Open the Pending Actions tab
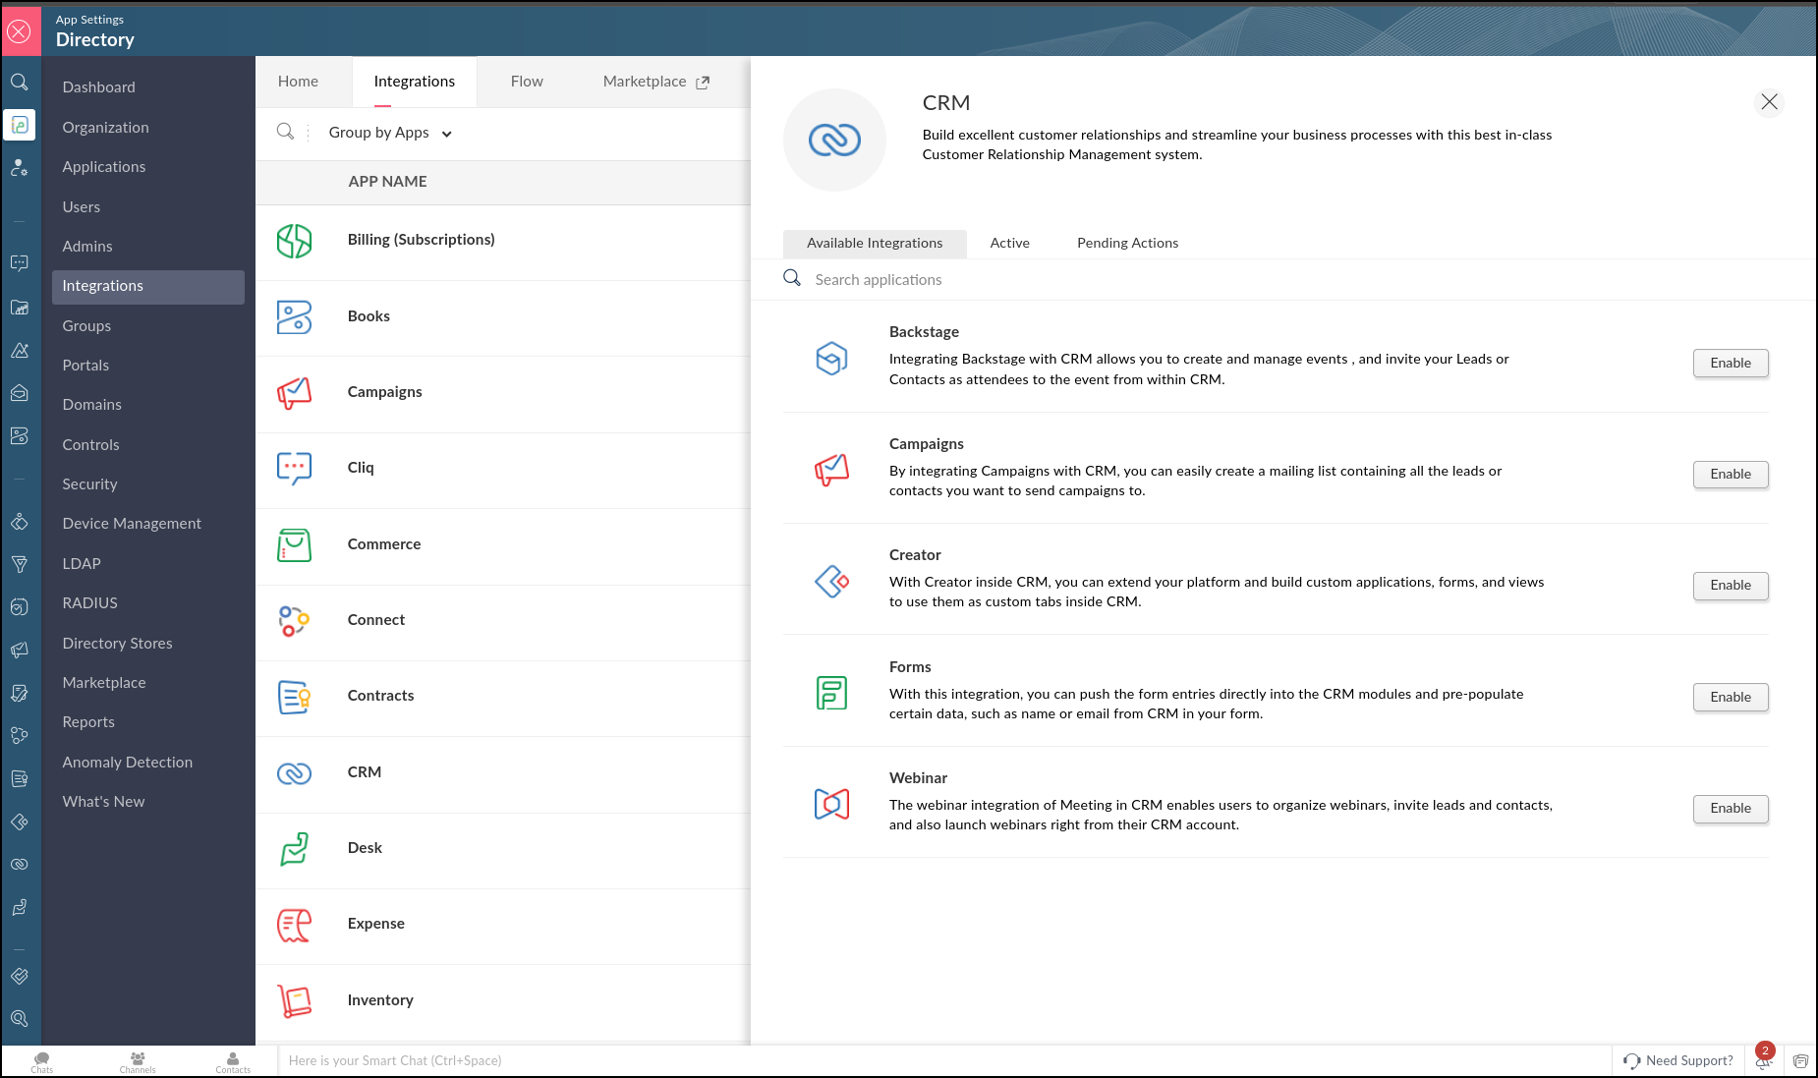 1127,243
